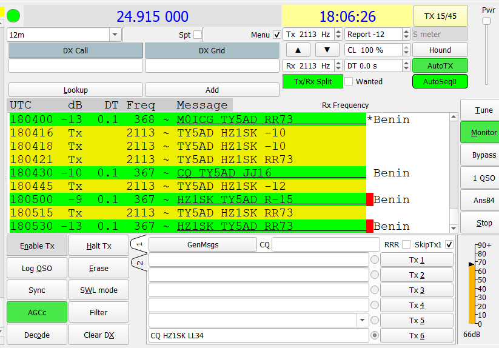
Task: Click the Clear DX button
Action: [99, 335]
